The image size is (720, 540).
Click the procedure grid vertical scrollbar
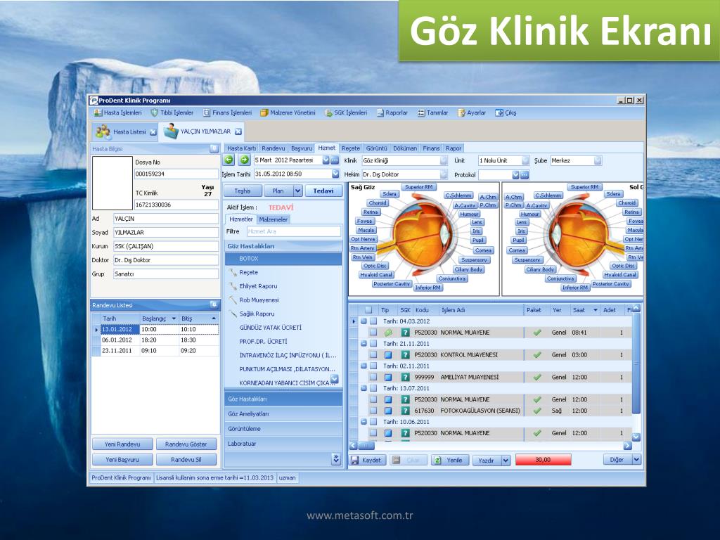click(x=636, y=373)
